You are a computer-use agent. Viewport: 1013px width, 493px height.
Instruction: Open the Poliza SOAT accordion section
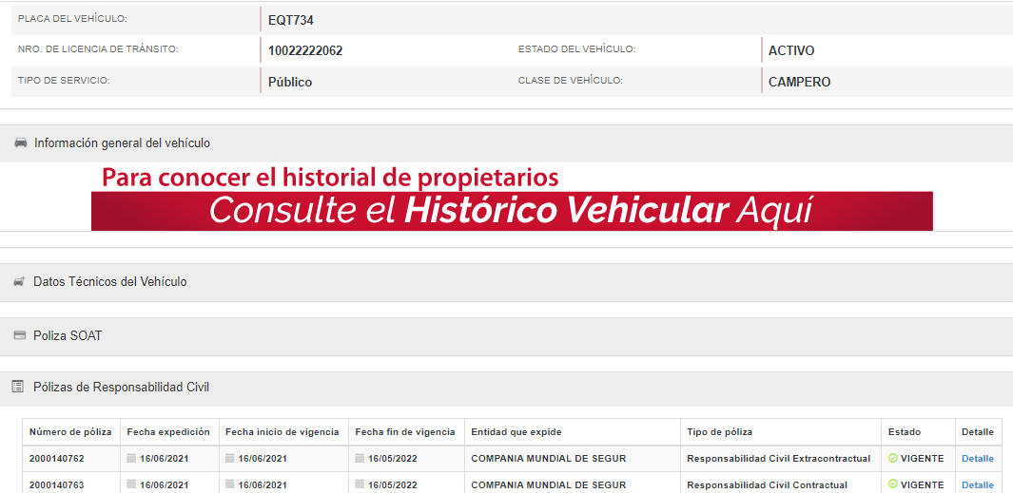(x=68, y=336)
